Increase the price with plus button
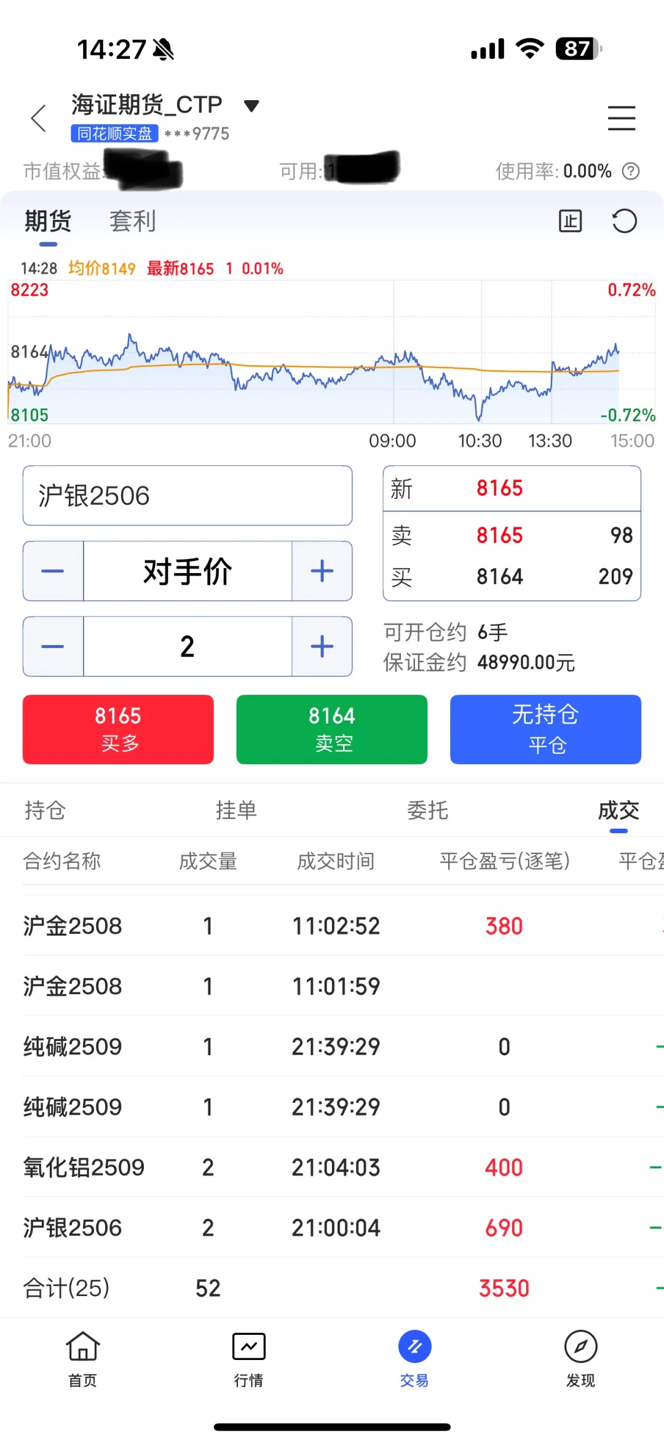 pyautogui.click(x=322, y=571)
